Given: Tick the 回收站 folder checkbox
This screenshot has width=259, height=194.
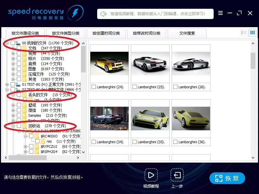Looking at the screenshot, I should [x=19, y=126].
